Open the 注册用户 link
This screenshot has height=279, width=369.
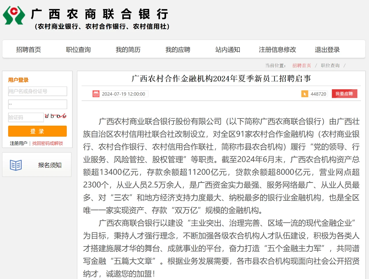tap(18, 143)
